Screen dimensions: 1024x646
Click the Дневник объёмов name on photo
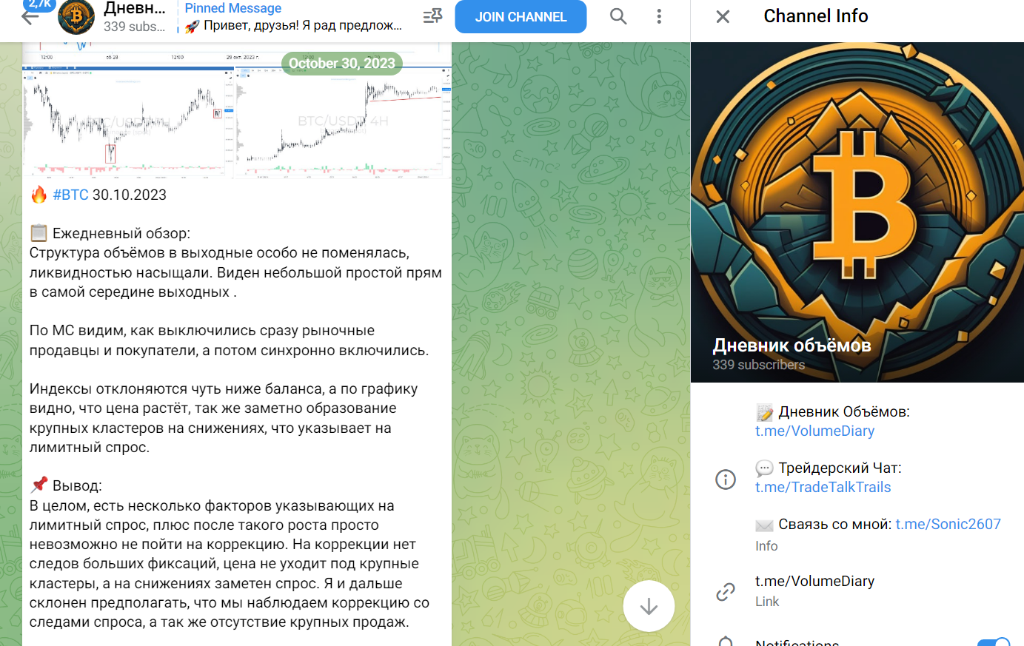792,345
